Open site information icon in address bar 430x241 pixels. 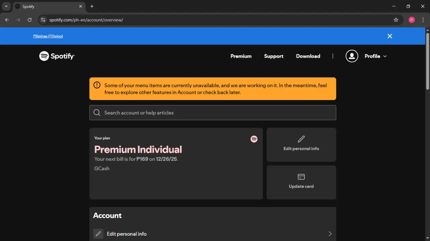[43, 20]
